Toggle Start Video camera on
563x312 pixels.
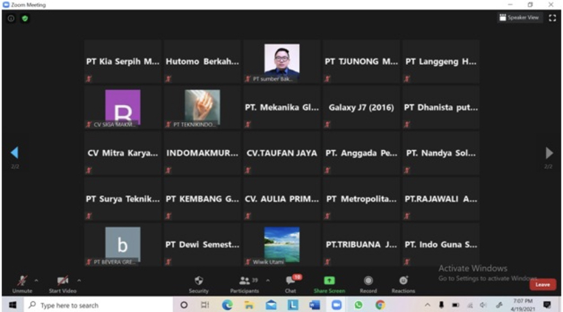click(x=63, y=283)
